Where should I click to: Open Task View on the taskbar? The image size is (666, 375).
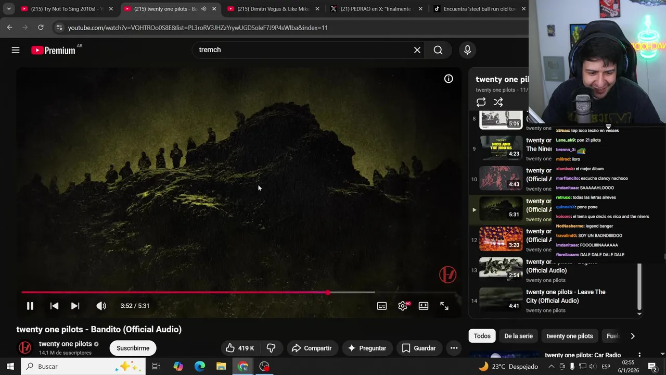[156, 366]
